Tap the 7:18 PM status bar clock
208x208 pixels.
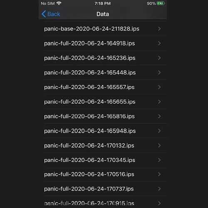103,3
